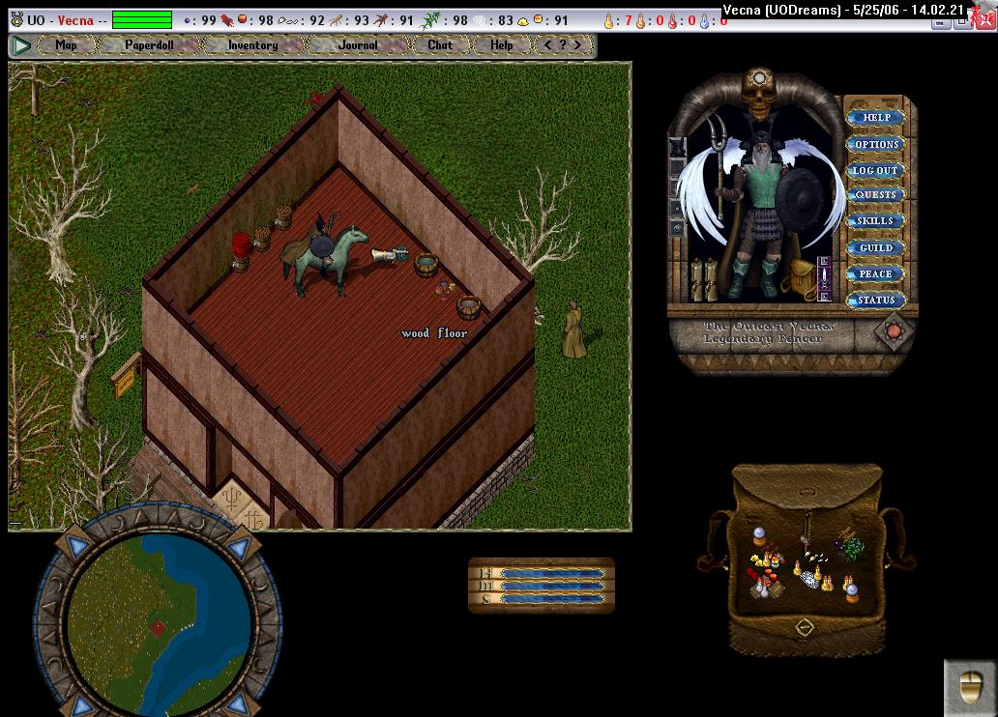Click the left arrow in the '< ? >' menu bar control

(x=548, y=45)
